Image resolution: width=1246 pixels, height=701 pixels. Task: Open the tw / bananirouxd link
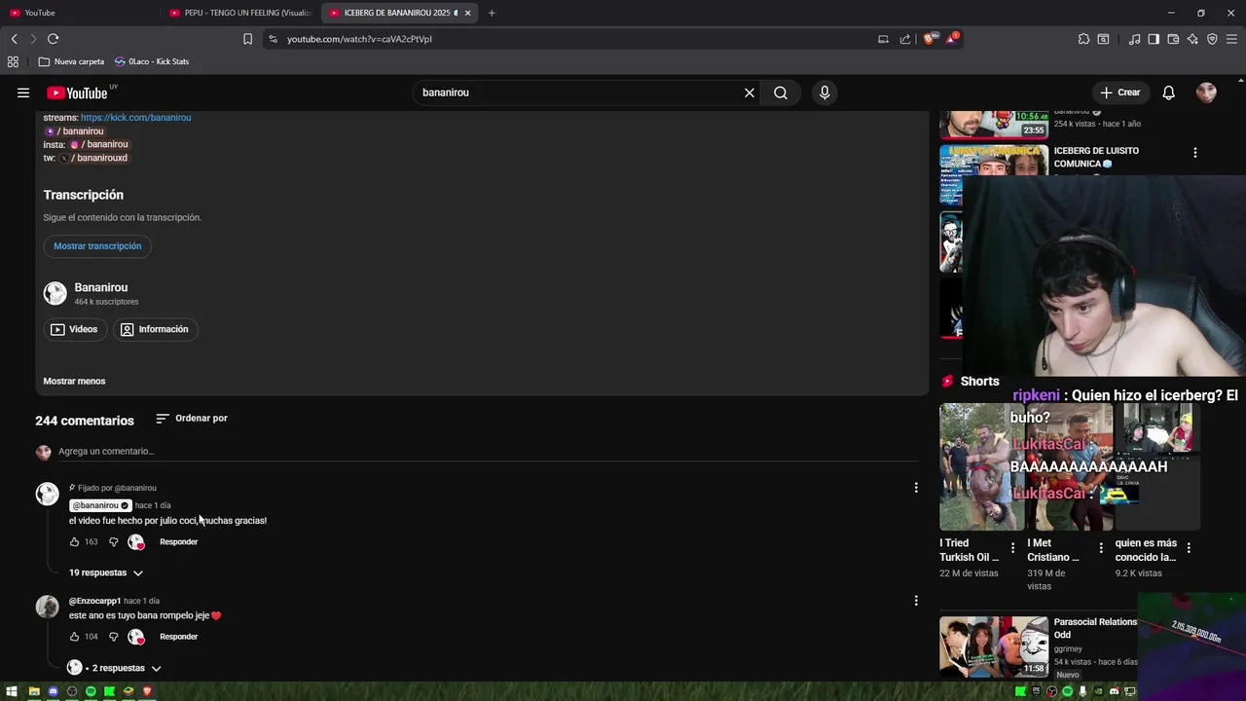point(94,159)
